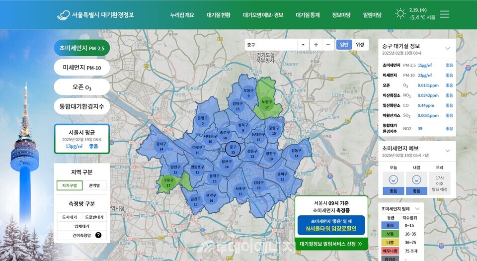Click the green 보통 legend swatch
477x261 pixels.
pos(390,234)
